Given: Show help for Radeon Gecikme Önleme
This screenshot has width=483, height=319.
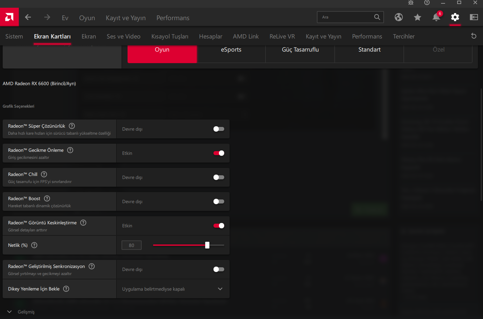Looking at the screenshot, I should [70, 150].
